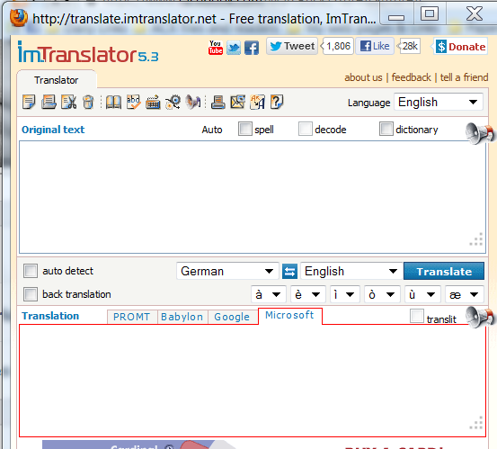Click the copy text toolbar icon
497x449 pixels.
pos(29,103)
